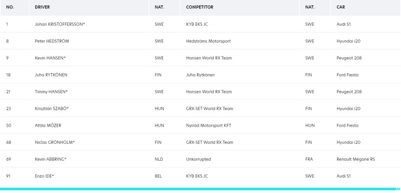Viewport: 401px width, 193px height.
Task: Select driver Peter HEDSTRÖM
Action: coord(52,41)
